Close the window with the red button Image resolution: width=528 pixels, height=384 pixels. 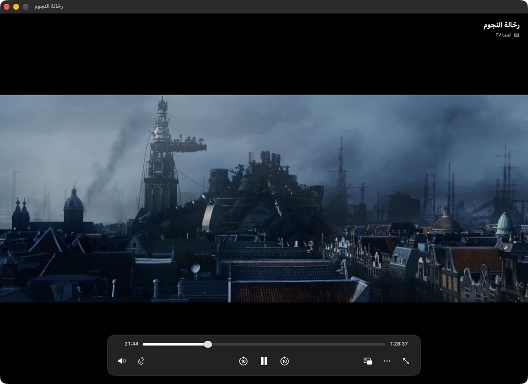click(7, 7)
